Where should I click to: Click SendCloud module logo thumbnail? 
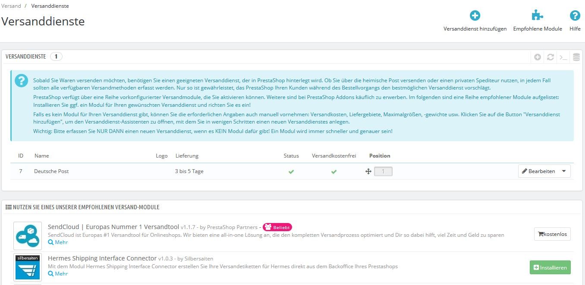pyautogui.click(x=28, y=236)
